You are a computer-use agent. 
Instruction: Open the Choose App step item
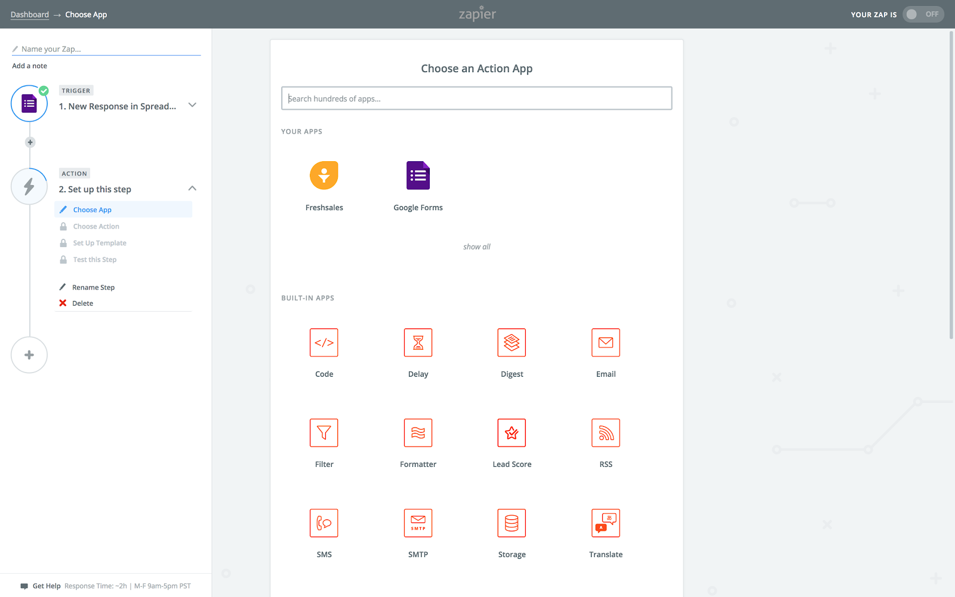pos(124,210)
